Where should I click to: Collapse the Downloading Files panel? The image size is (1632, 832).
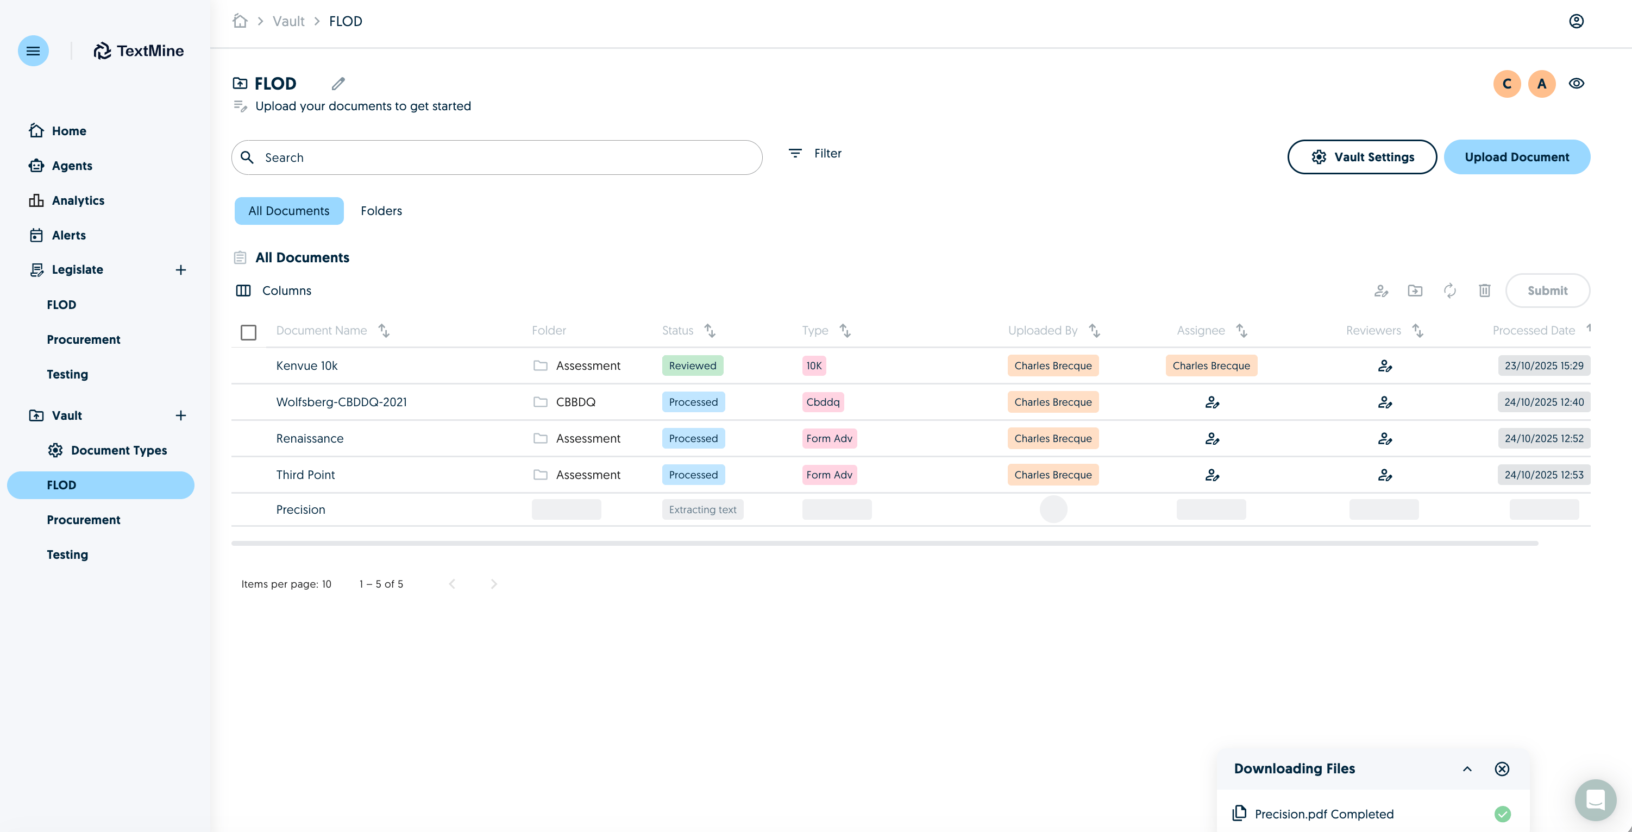(1467, 768)
